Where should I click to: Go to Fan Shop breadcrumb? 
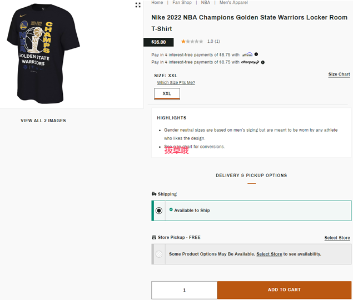pos(182,2)
